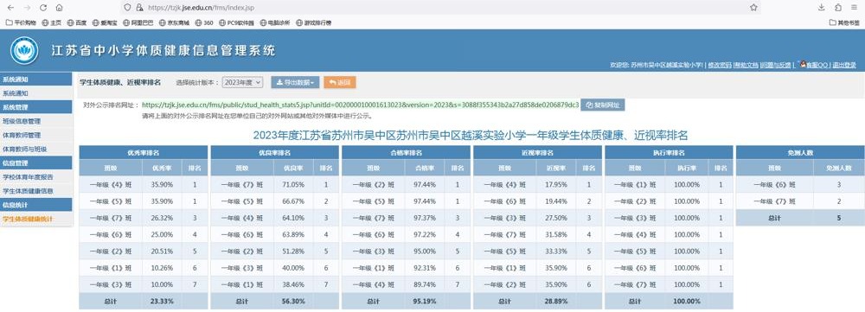The image size is (865, 312).
Task: Click the 合格率排名 table header
Action: coord(406,153)
